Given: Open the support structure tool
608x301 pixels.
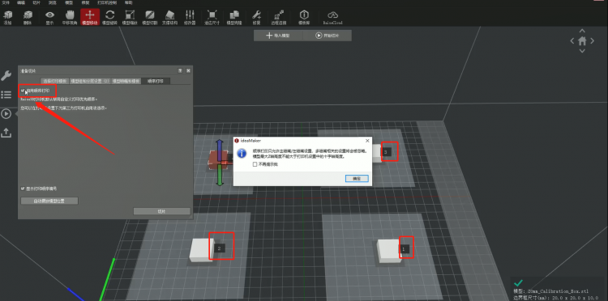Looking at the screenshot, I should tap(170, 17).
